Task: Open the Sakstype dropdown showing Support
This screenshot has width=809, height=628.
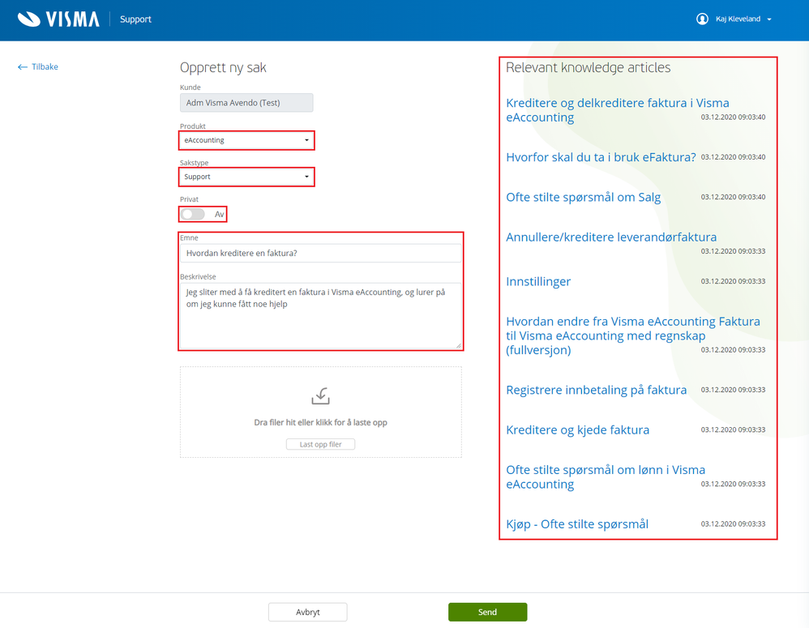Action: (246, 177)
